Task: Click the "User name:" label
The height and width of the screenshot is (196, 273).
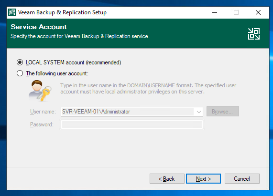Action: (x=43, y=112)
